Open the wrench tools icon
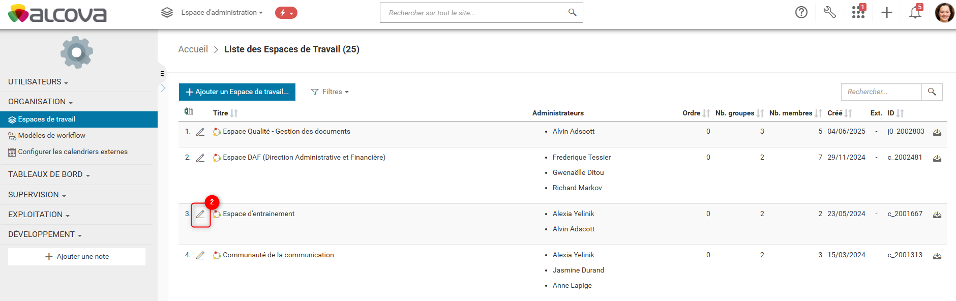956x301 pixels. (x=829, y=12)
